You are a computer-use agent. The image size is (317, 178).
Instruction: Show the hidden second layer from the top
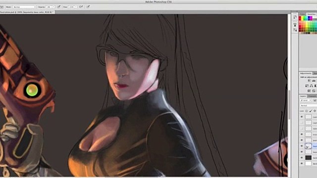(302, 123)
